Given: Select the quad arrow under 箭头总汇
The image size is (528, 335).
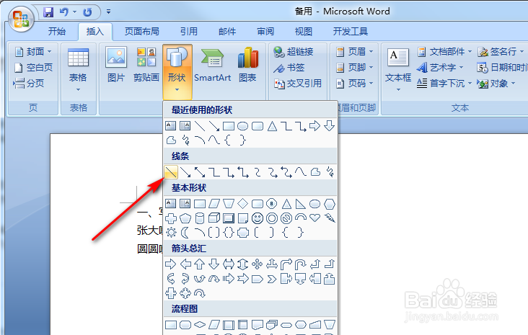Looking at the screenshot, I should click(258, 264).
